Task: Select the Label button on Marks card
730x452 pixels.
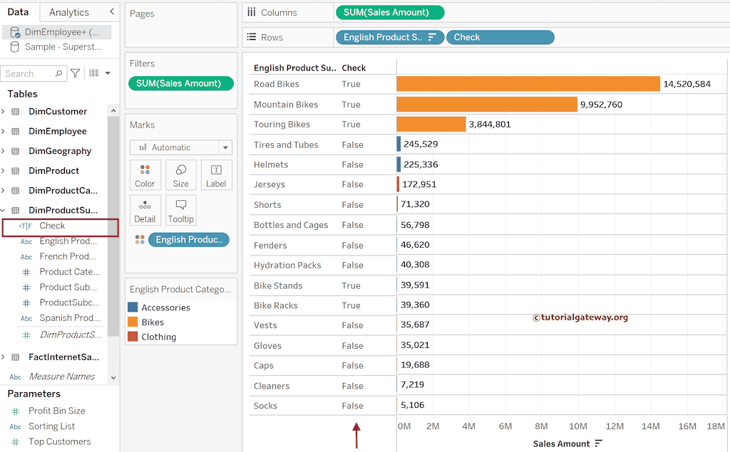Action: tap(216, 174)
